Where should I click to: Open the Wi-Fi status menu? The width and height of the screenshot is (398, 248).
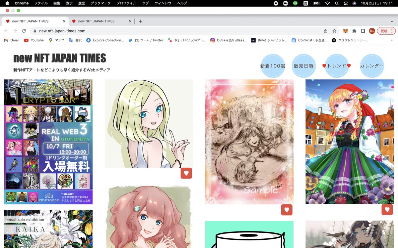coord(327,3)
